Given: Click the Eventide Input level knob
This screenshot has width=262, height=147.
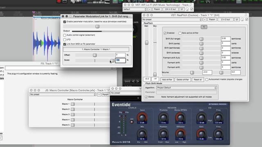Looking at the screenshot, I should pyautogui.click(x=142, y=117).
